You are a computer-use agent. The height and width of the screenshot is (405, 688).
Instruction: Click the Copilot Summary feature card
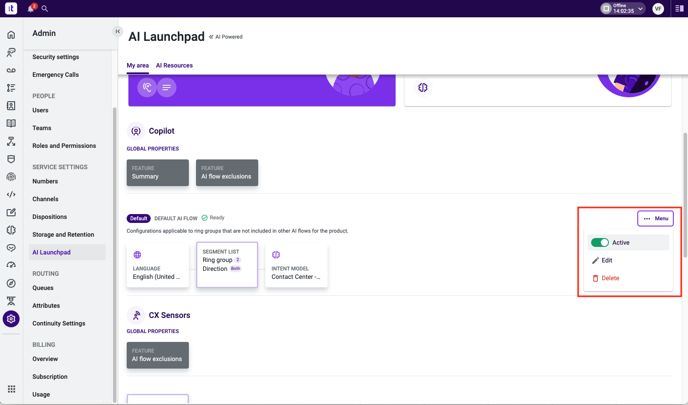coord(158,173)
